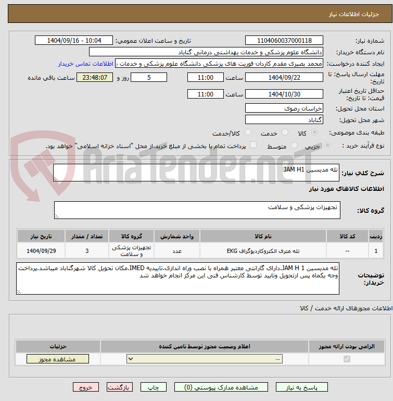Click the remaining time 23:48:07 field
Viewport: 393px width, 401px height.
click(x=95, y=78)
